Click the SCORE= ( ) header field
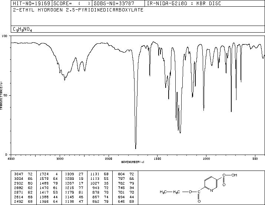This screenshot has height=205, width=265. point(72,3)
